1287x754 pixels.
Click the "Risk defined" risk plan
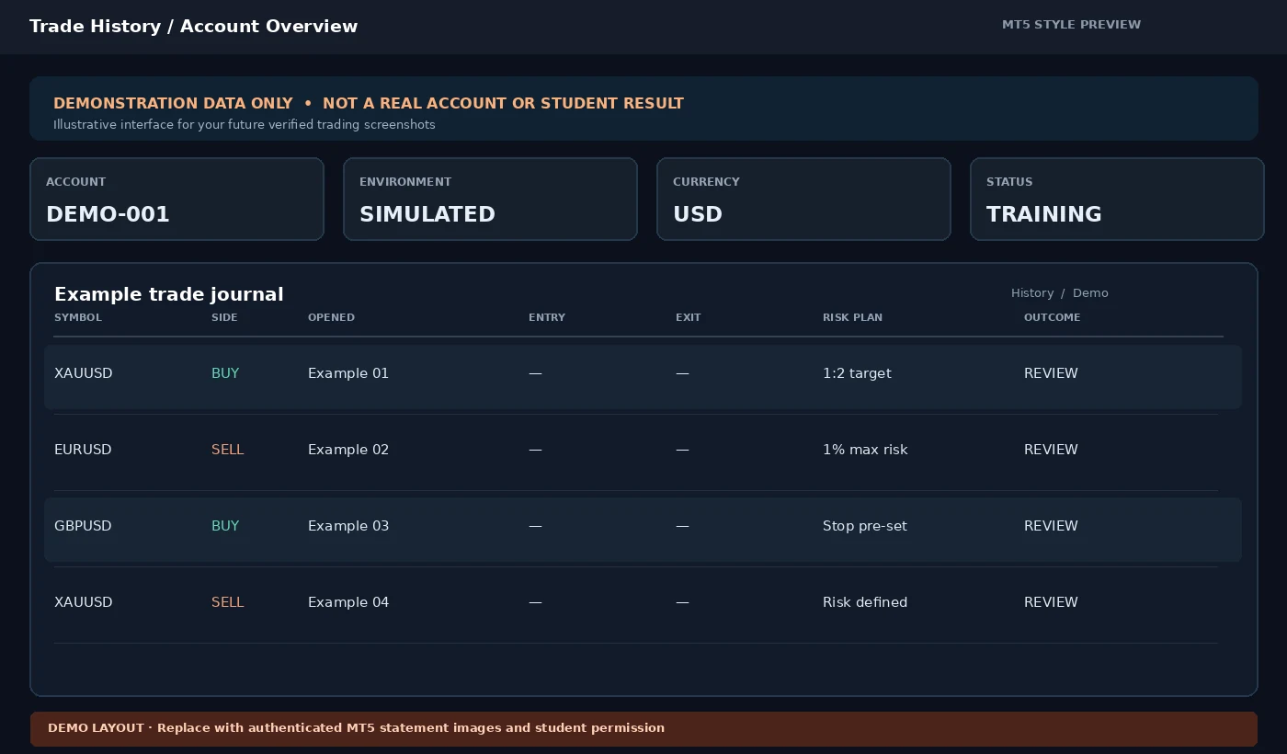pos(865,602)
